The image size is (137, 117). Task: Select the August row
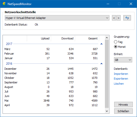[51, 87]
